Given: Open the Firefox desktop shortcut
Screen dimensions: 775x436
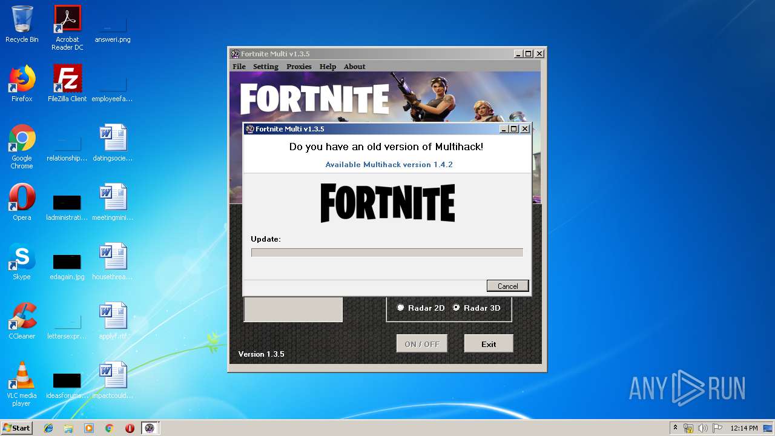Looking at the screenshot, I should [x=22, y=84].
